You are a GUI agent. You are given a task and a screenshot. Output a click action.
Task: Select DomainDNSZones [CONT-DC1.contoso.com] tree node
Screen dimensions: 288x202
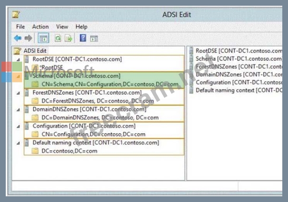tap(89, 109)
